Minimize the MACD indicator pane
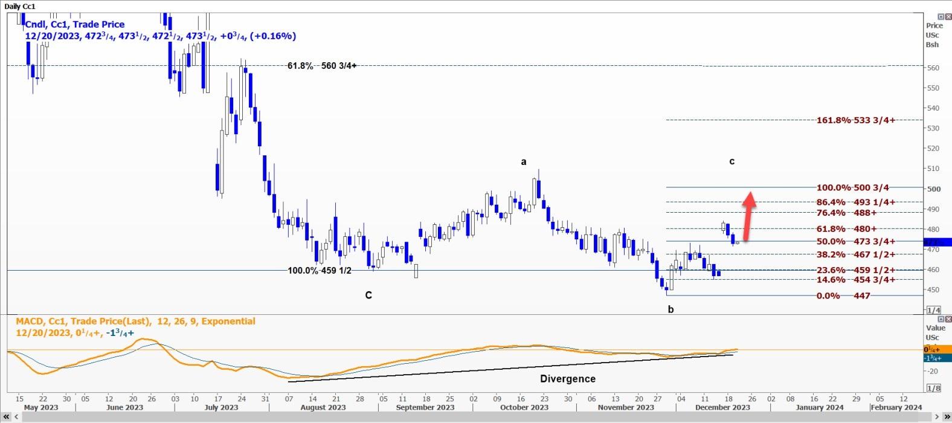 click(x=941, y=318)
